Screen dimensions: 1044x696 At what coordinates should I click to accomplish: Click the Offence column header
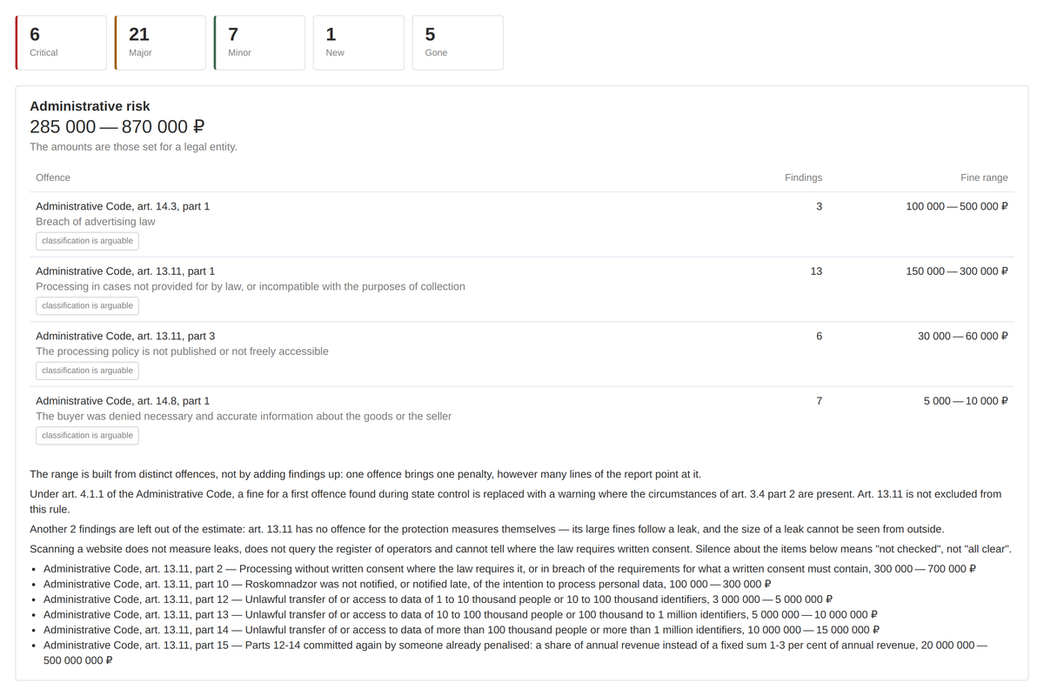(53, 177)
